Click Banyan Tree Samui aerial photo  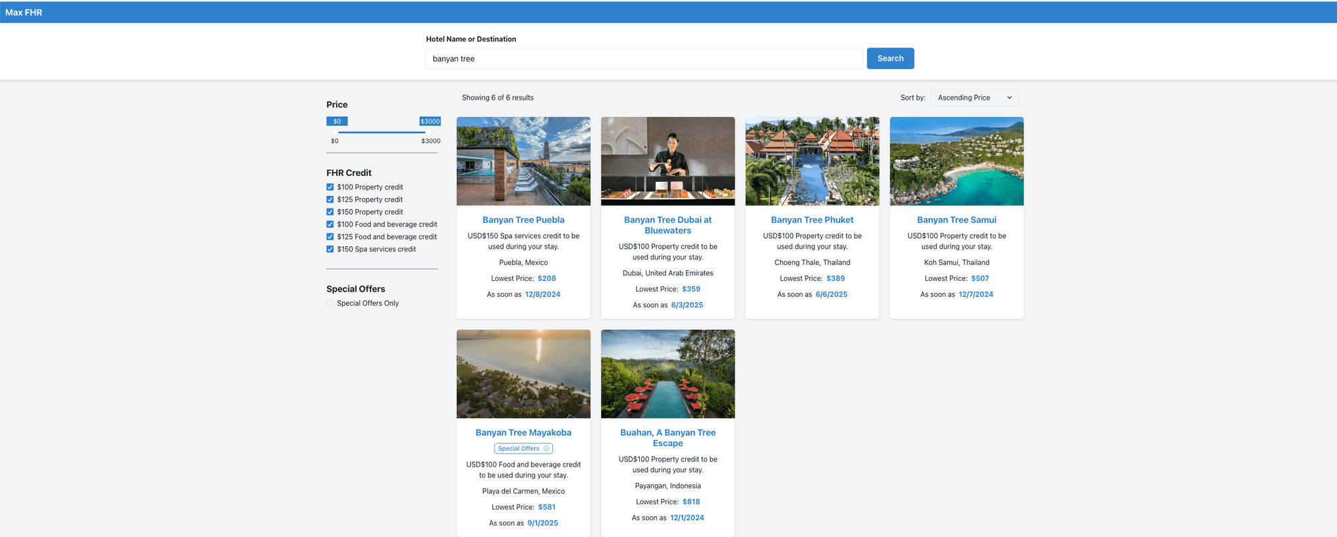957,161
